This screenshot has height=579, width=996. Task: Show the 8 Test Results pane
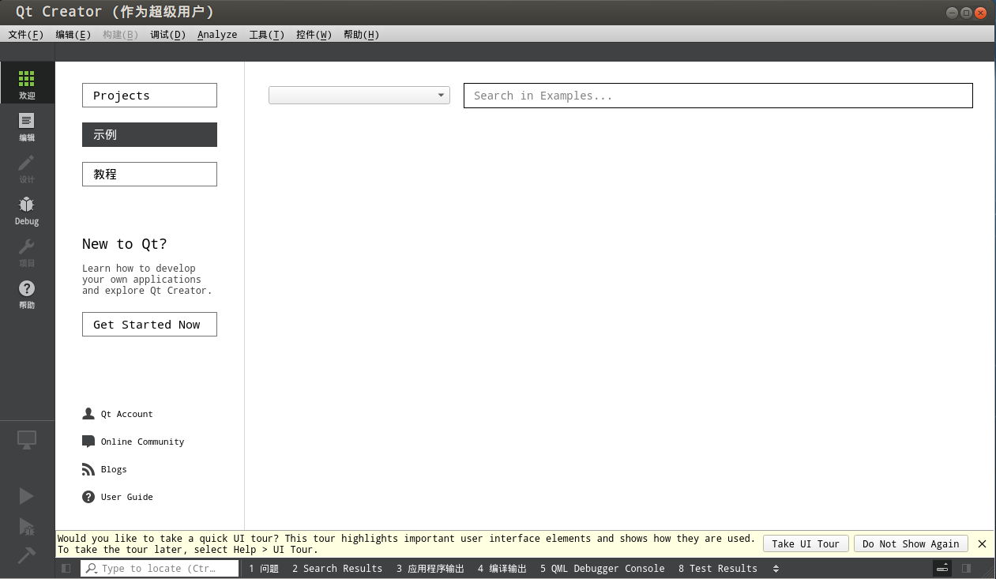click(718, 569)
